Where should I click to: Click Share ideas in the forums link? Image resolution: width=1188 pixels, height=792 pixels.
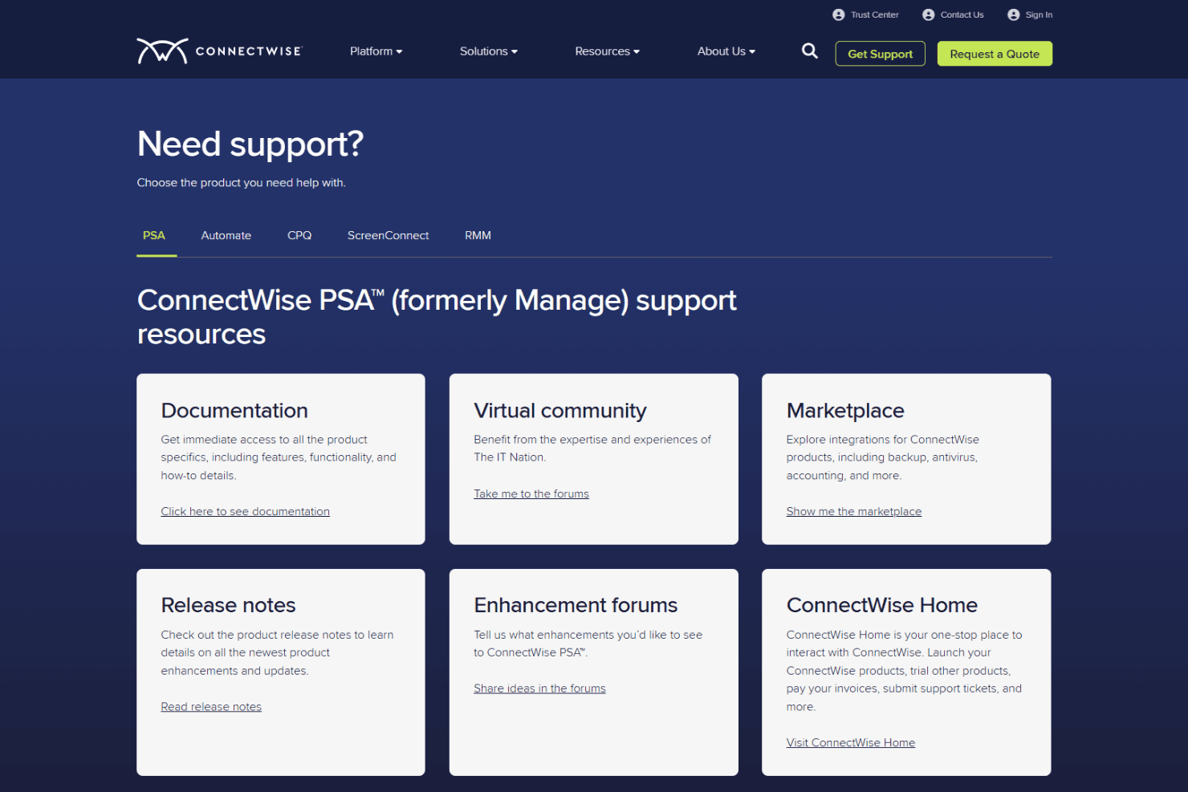[539, 688]
